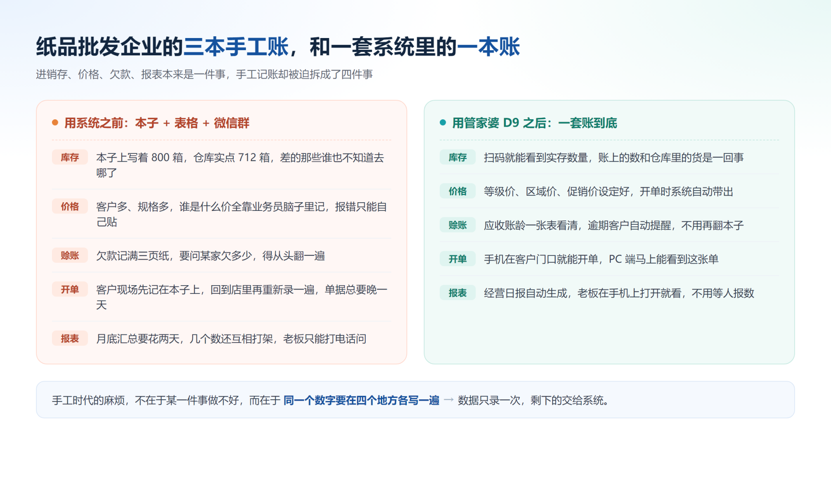
Task: Click the blue text 同一个数字要在四个地方各写一遍
Action: coord(361,401)
